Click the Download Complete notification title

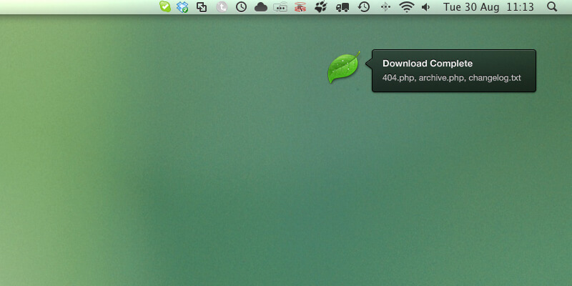click(428, 64)
